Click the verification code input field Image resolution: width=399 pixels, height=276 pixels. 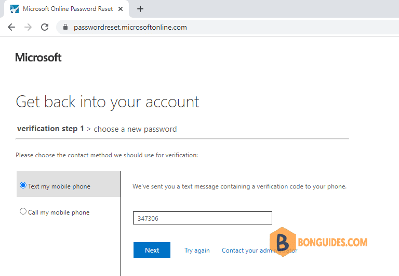coord(203,218)
